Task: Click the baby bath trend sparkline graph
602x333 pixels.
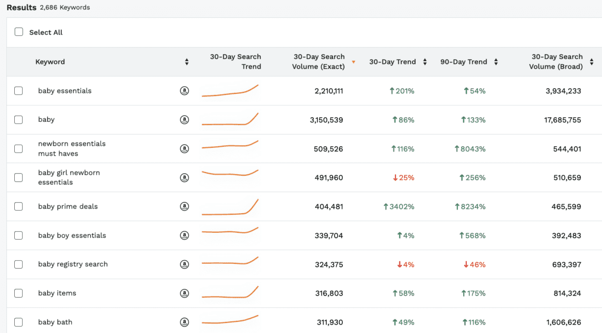Action: coord(230,320)
